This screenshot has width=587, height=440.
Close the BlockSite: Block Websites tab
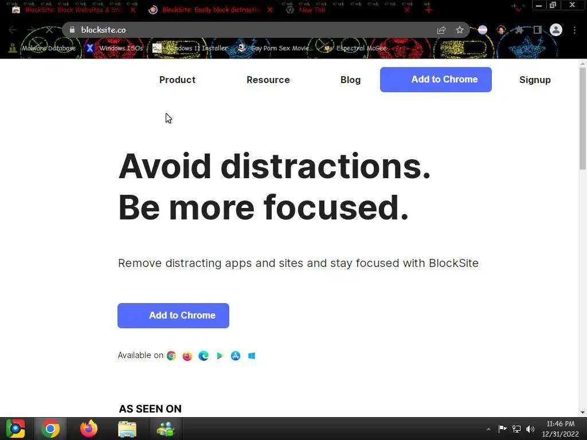point(133,10)
